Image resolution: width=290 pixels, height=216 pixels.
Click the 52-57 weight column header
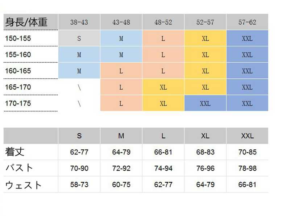(x=205, y=22)
